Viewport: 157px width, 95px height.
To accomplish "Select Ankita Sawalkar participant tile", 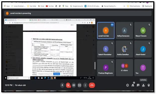I will coord(124,49).
